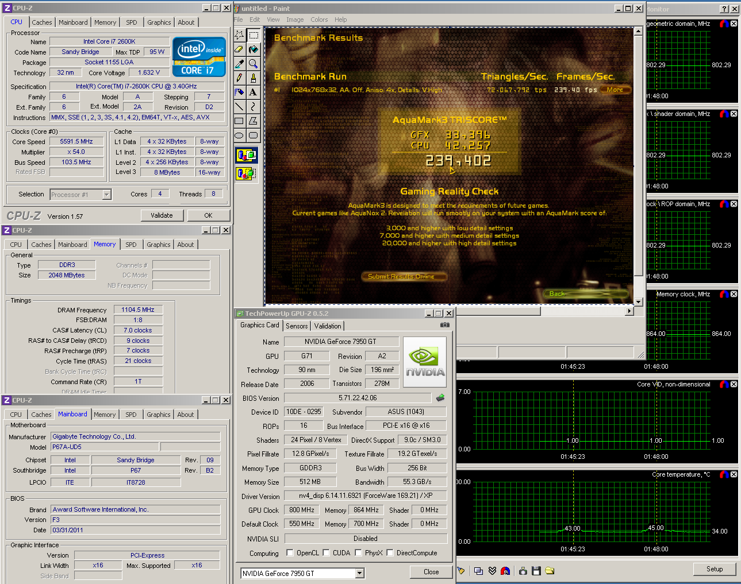Click the More button beside fps result

[x=615, y=90]
